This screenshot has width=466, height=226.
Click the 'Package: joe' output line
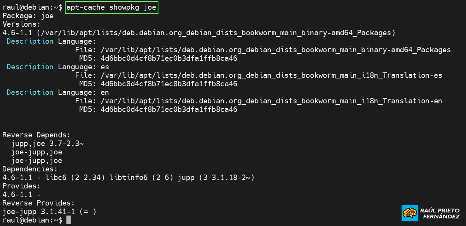28,16
